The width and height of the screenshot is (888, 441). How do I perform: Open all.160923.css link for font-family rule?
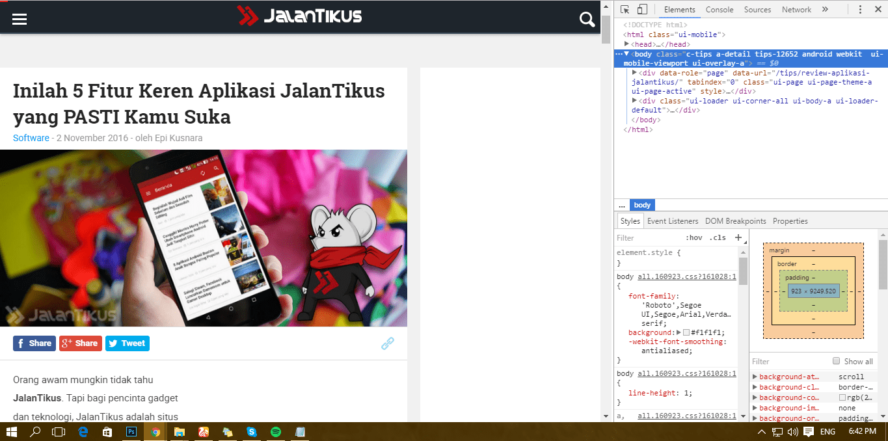point(687,276)
